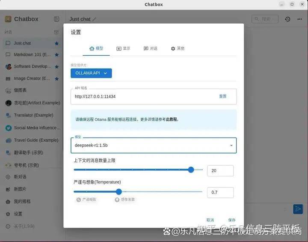Open the chat history clock icon
This screenshot has height=242, width=308.
[x=287, y=19]
